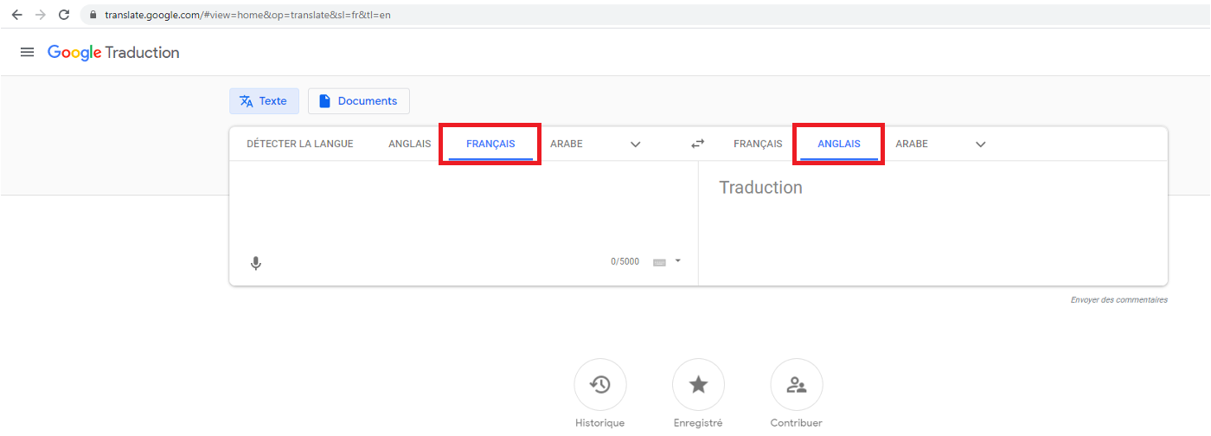Open the Enregistré star icon

698,385
